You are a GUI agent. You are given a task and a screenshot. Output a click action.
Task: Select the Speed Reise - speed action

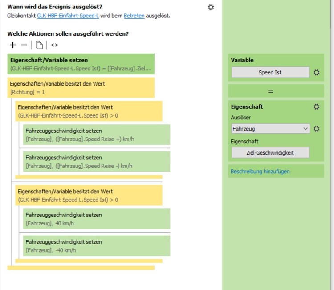pyautogui.click(x=97, y=162)
